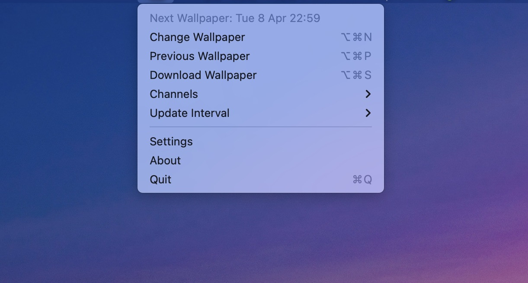Click the green status icon in the menu bar

450,1
